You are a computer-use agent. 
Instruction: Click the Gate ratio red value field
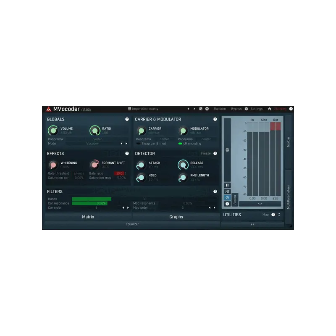120,173
